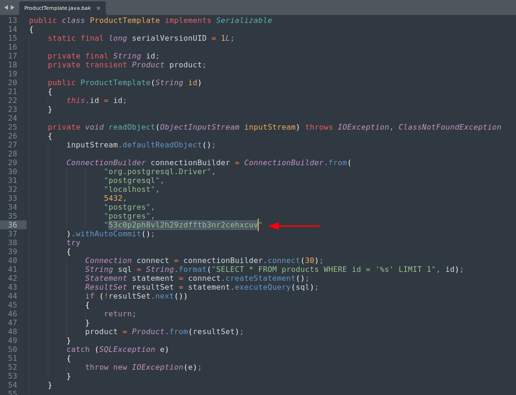Close the ProductTemplate.java.bak tab
The width and height of the screenshot is (516, 395).
coord(98,8)
